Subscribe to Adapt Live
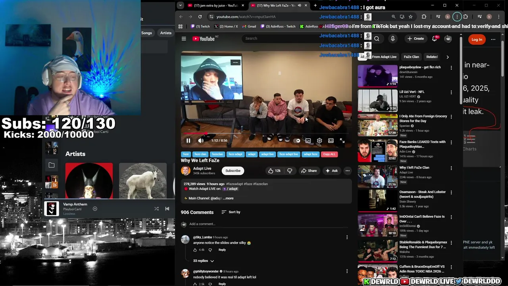The height and width of the screenshot is (286, 508). 233,171
